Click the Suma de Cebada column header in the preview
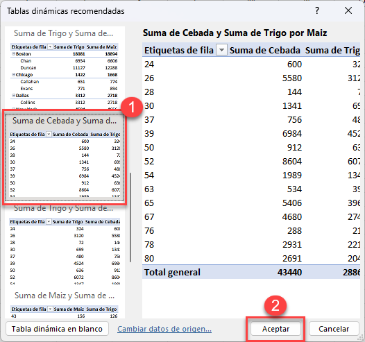Image resolution: width=365 pixels, height=342 pixels. click(264, 50)
